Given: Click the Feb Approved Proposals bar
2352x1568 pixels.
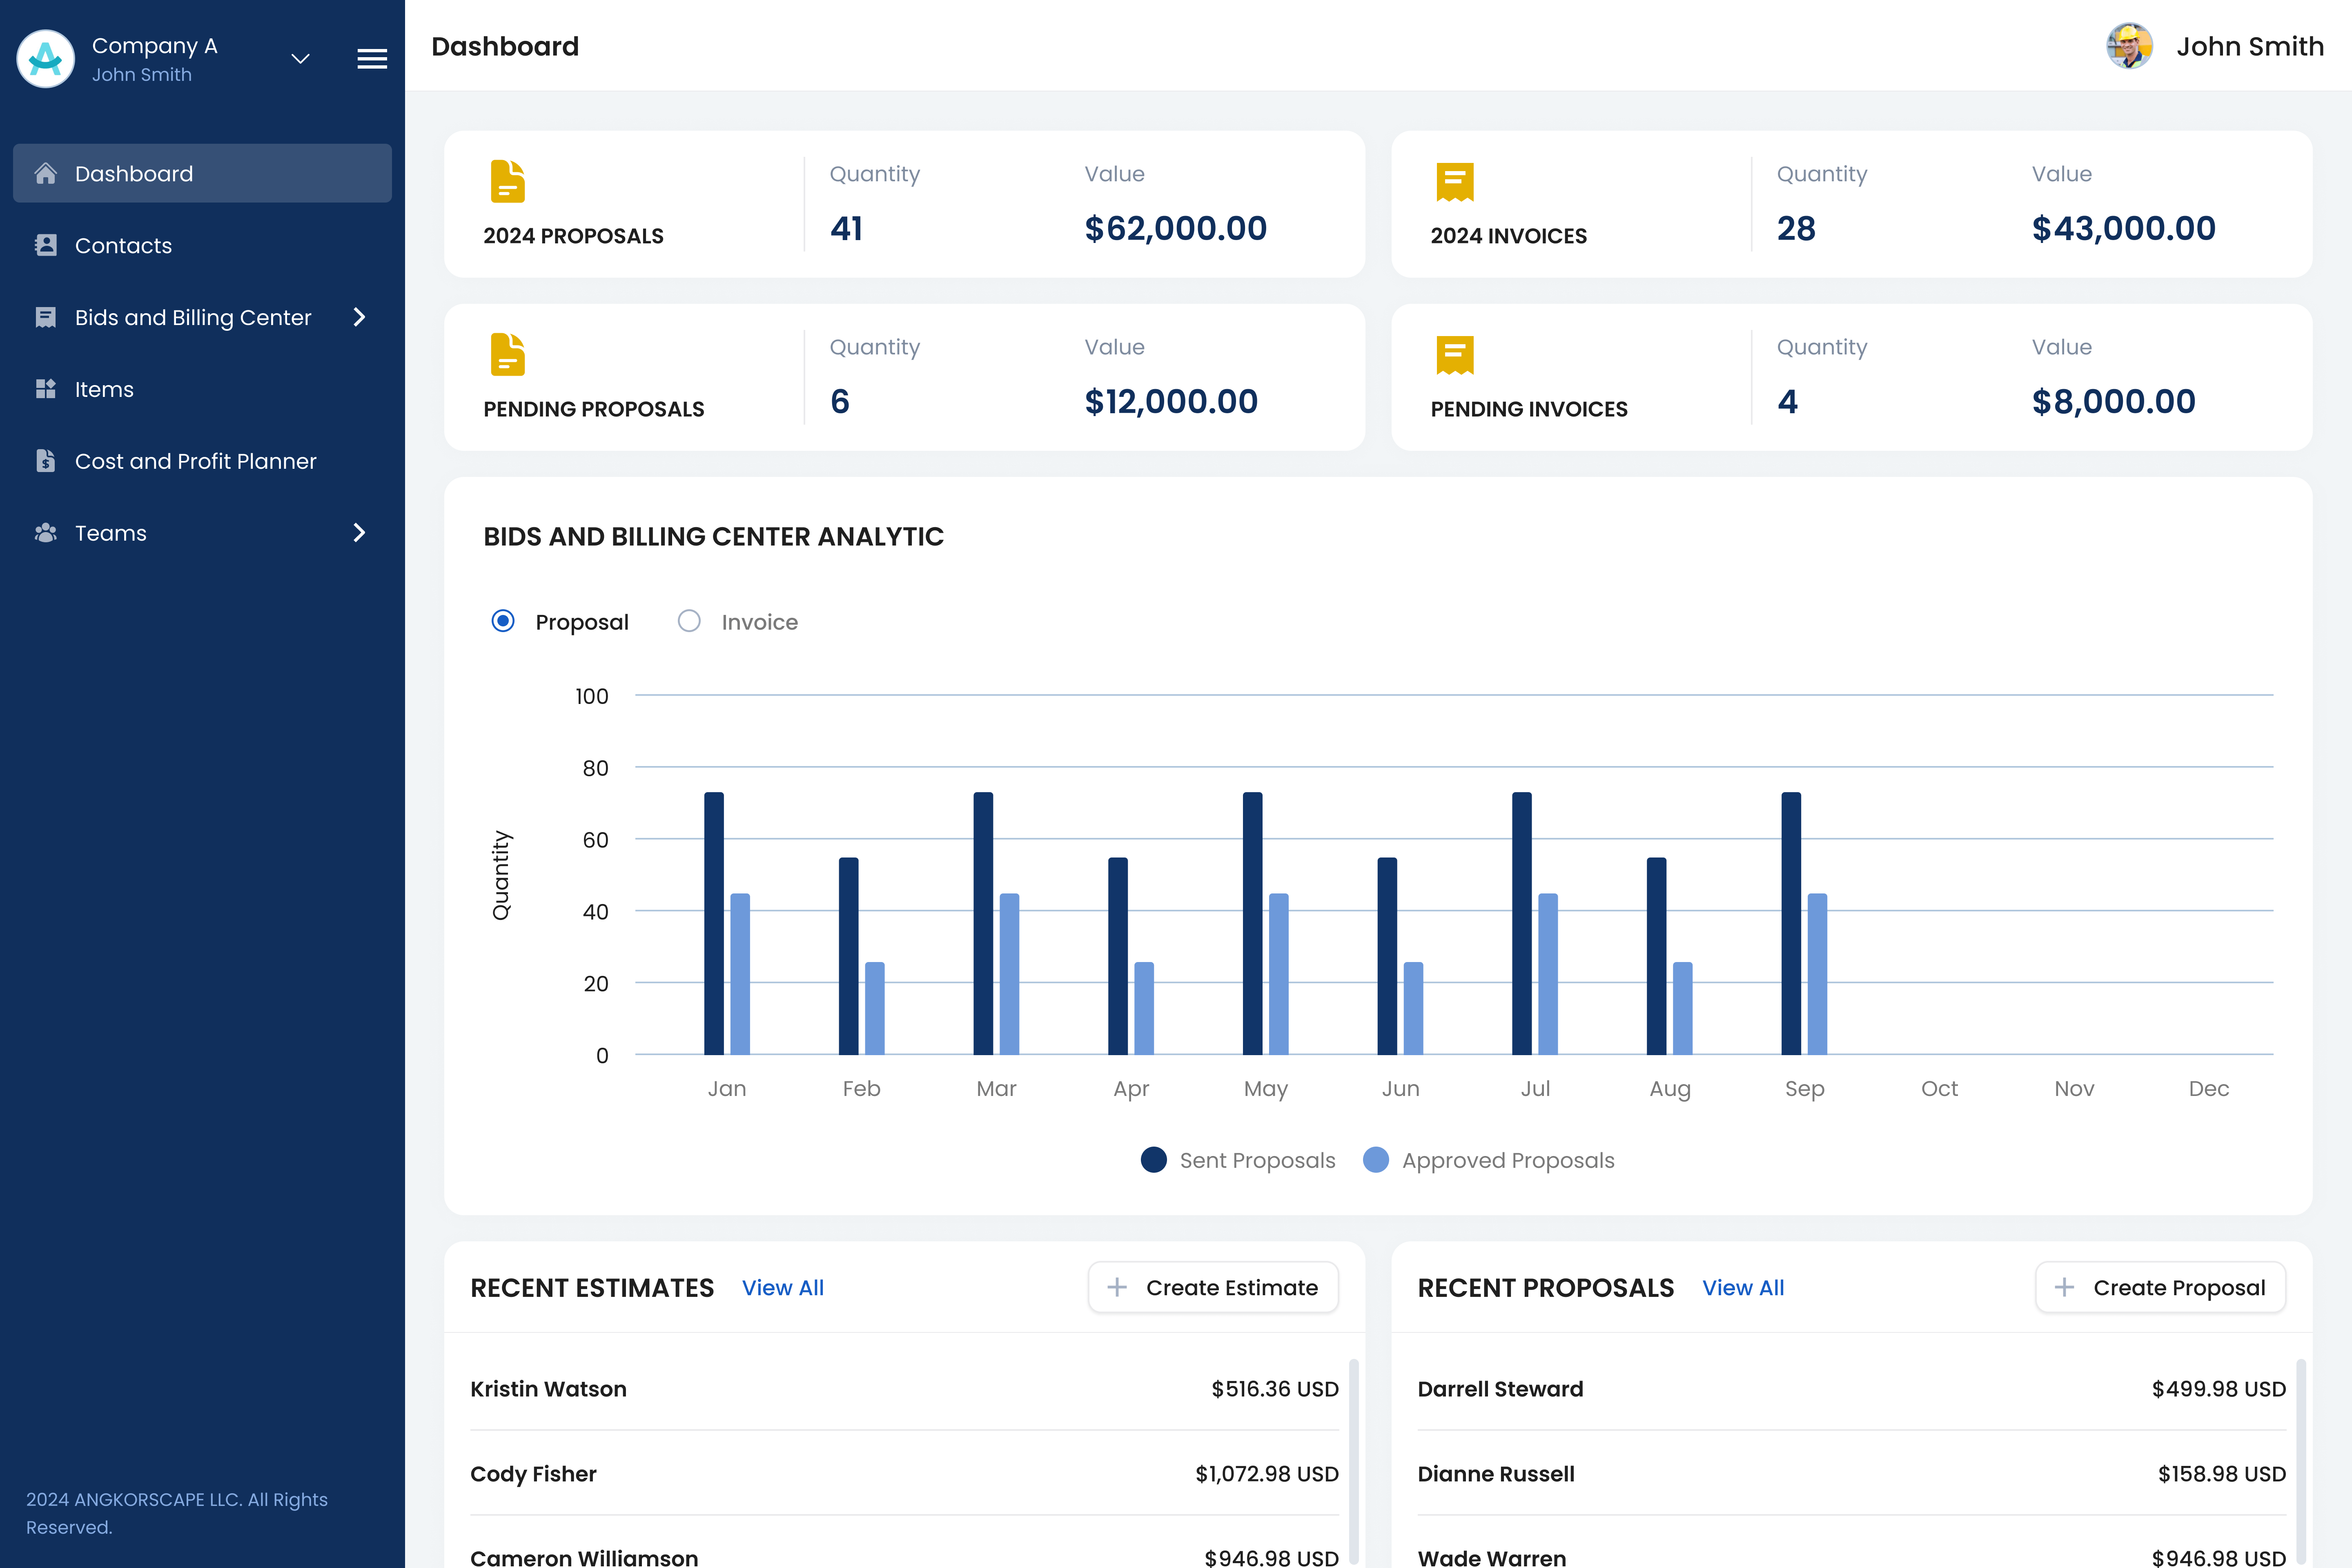Looking at the screenshot, I should [875, 1008].
